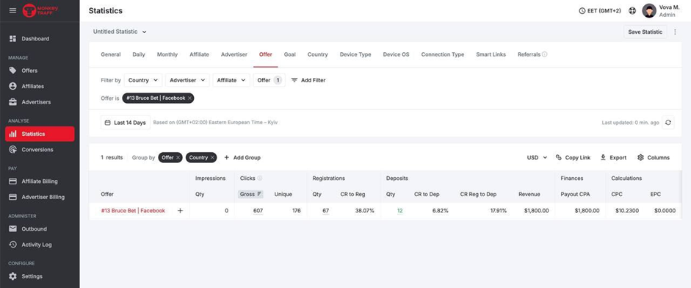Click the help lifebuoy icon
The image size is (691, 288).
coord(632,10)
